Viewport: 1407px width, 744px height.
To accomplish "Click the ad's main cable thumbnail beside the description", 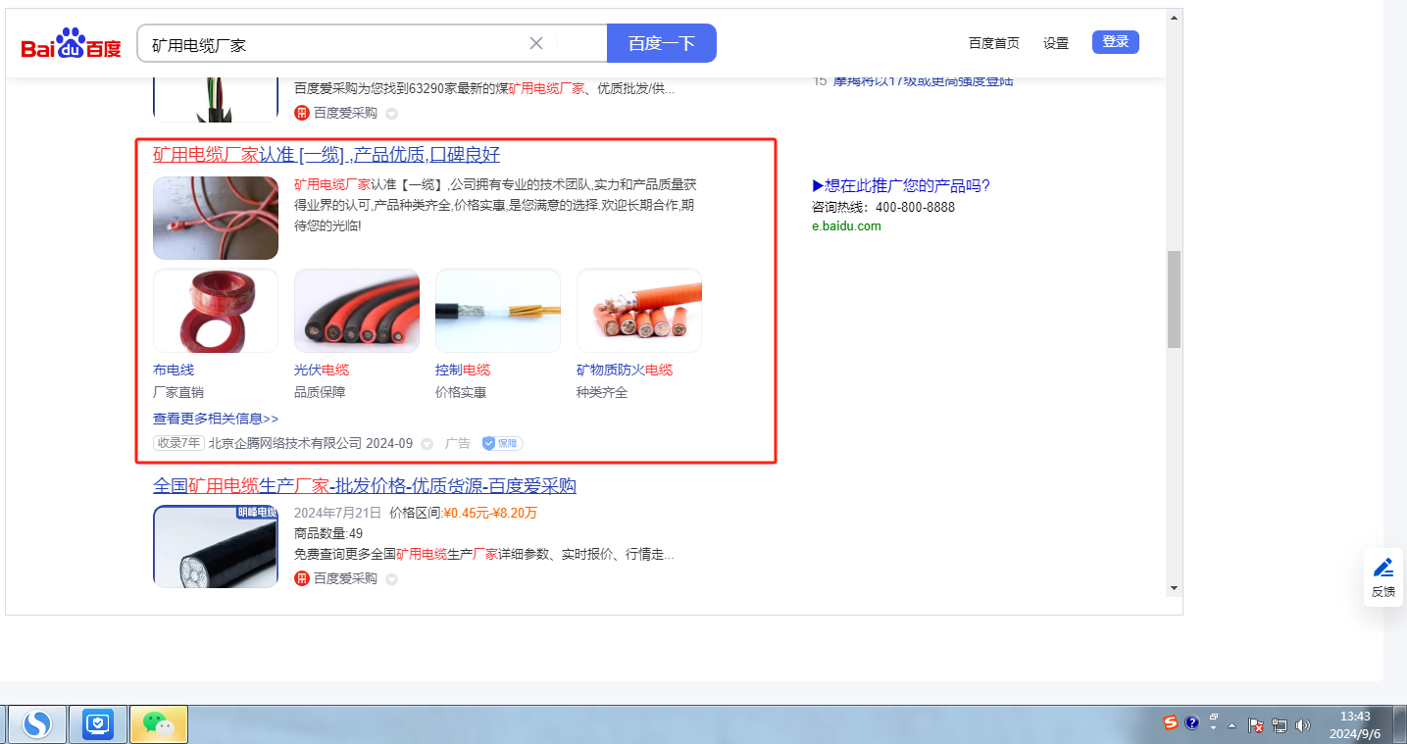I will tap(216, 218).
